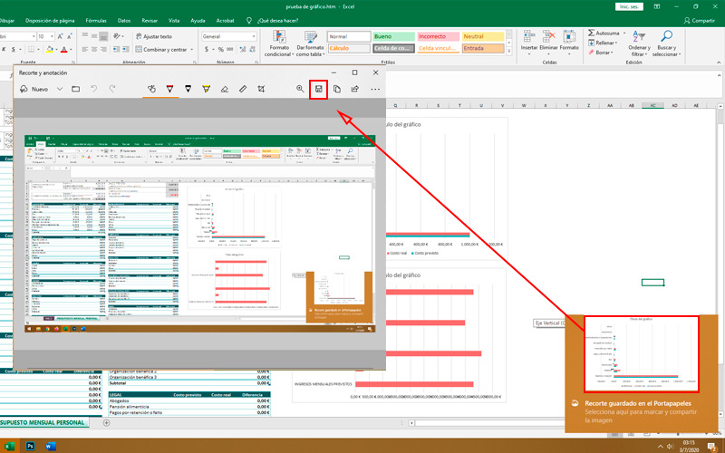Expand the Nuevo snip delay dropdown
Image resolution: width=725 pixels, height=453 pixels.
(60, 89)
